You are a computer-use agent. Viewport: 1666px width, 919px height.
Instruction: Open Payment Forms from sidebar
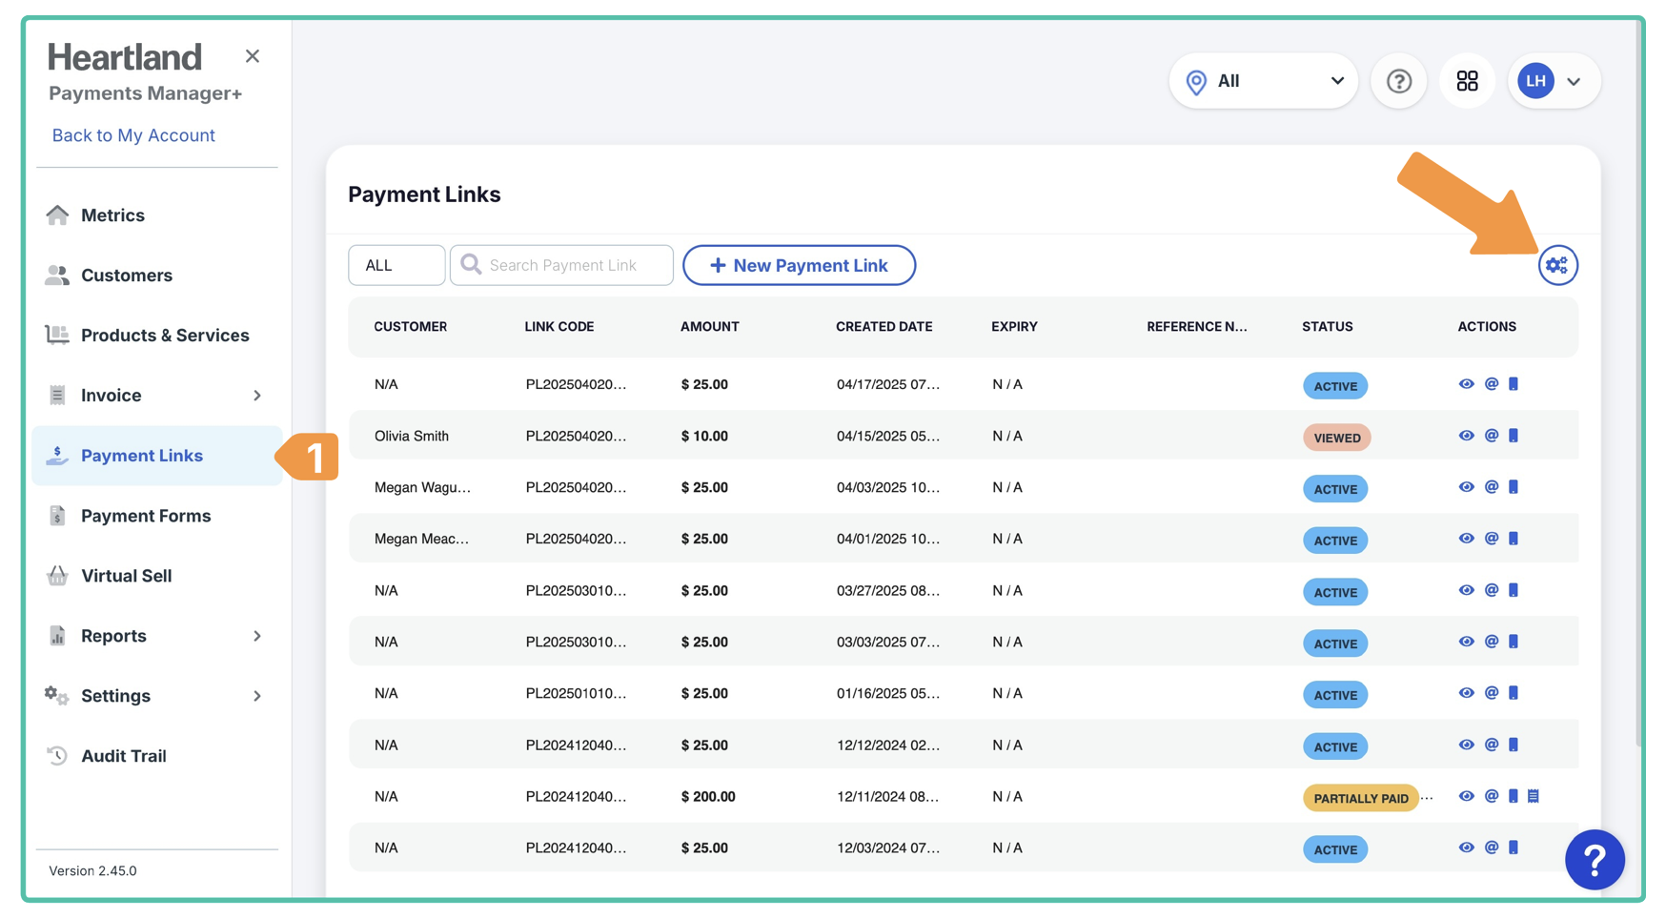(x=146, y=516)
